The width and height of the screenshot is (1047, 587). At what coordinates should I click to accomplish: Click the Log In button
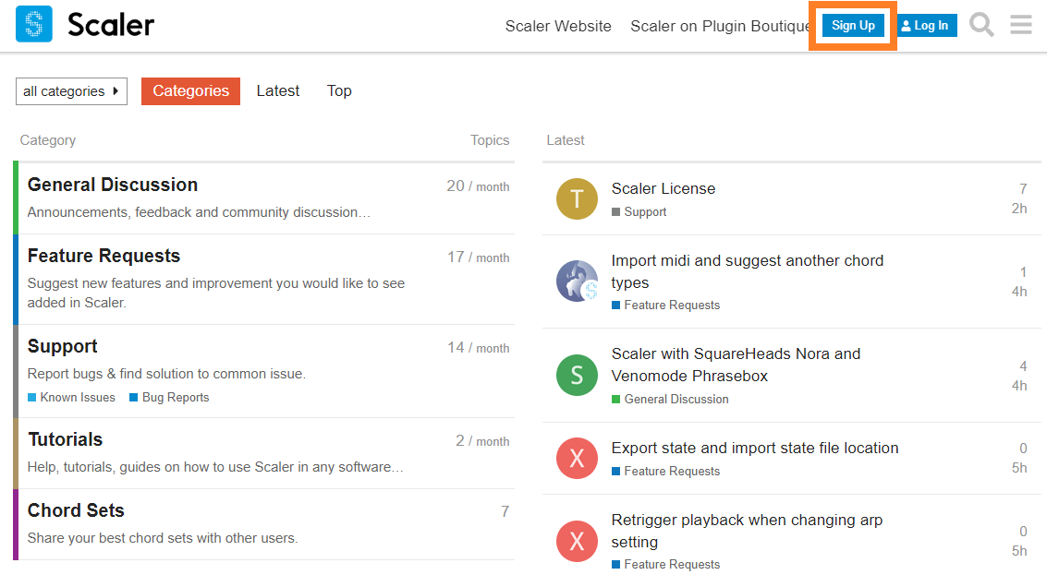(x=925, y=25)
